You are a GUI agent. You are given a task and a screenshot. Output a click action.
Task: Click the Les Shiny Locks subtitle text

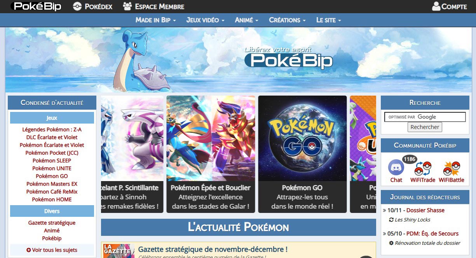point(413,220)
